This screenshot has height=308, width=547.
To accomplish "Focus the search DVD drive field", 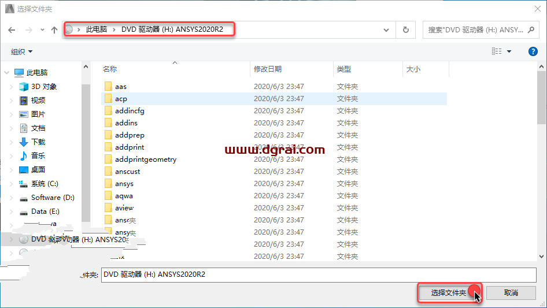I will coord(475,30).
